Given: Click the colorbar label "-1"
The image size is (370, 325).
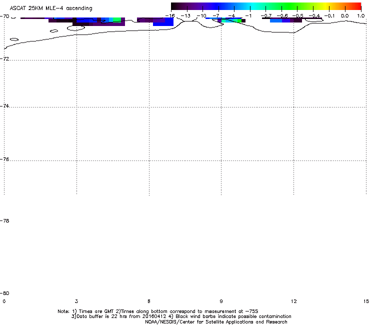Looking at the screenshot, I should pos(248,16).
